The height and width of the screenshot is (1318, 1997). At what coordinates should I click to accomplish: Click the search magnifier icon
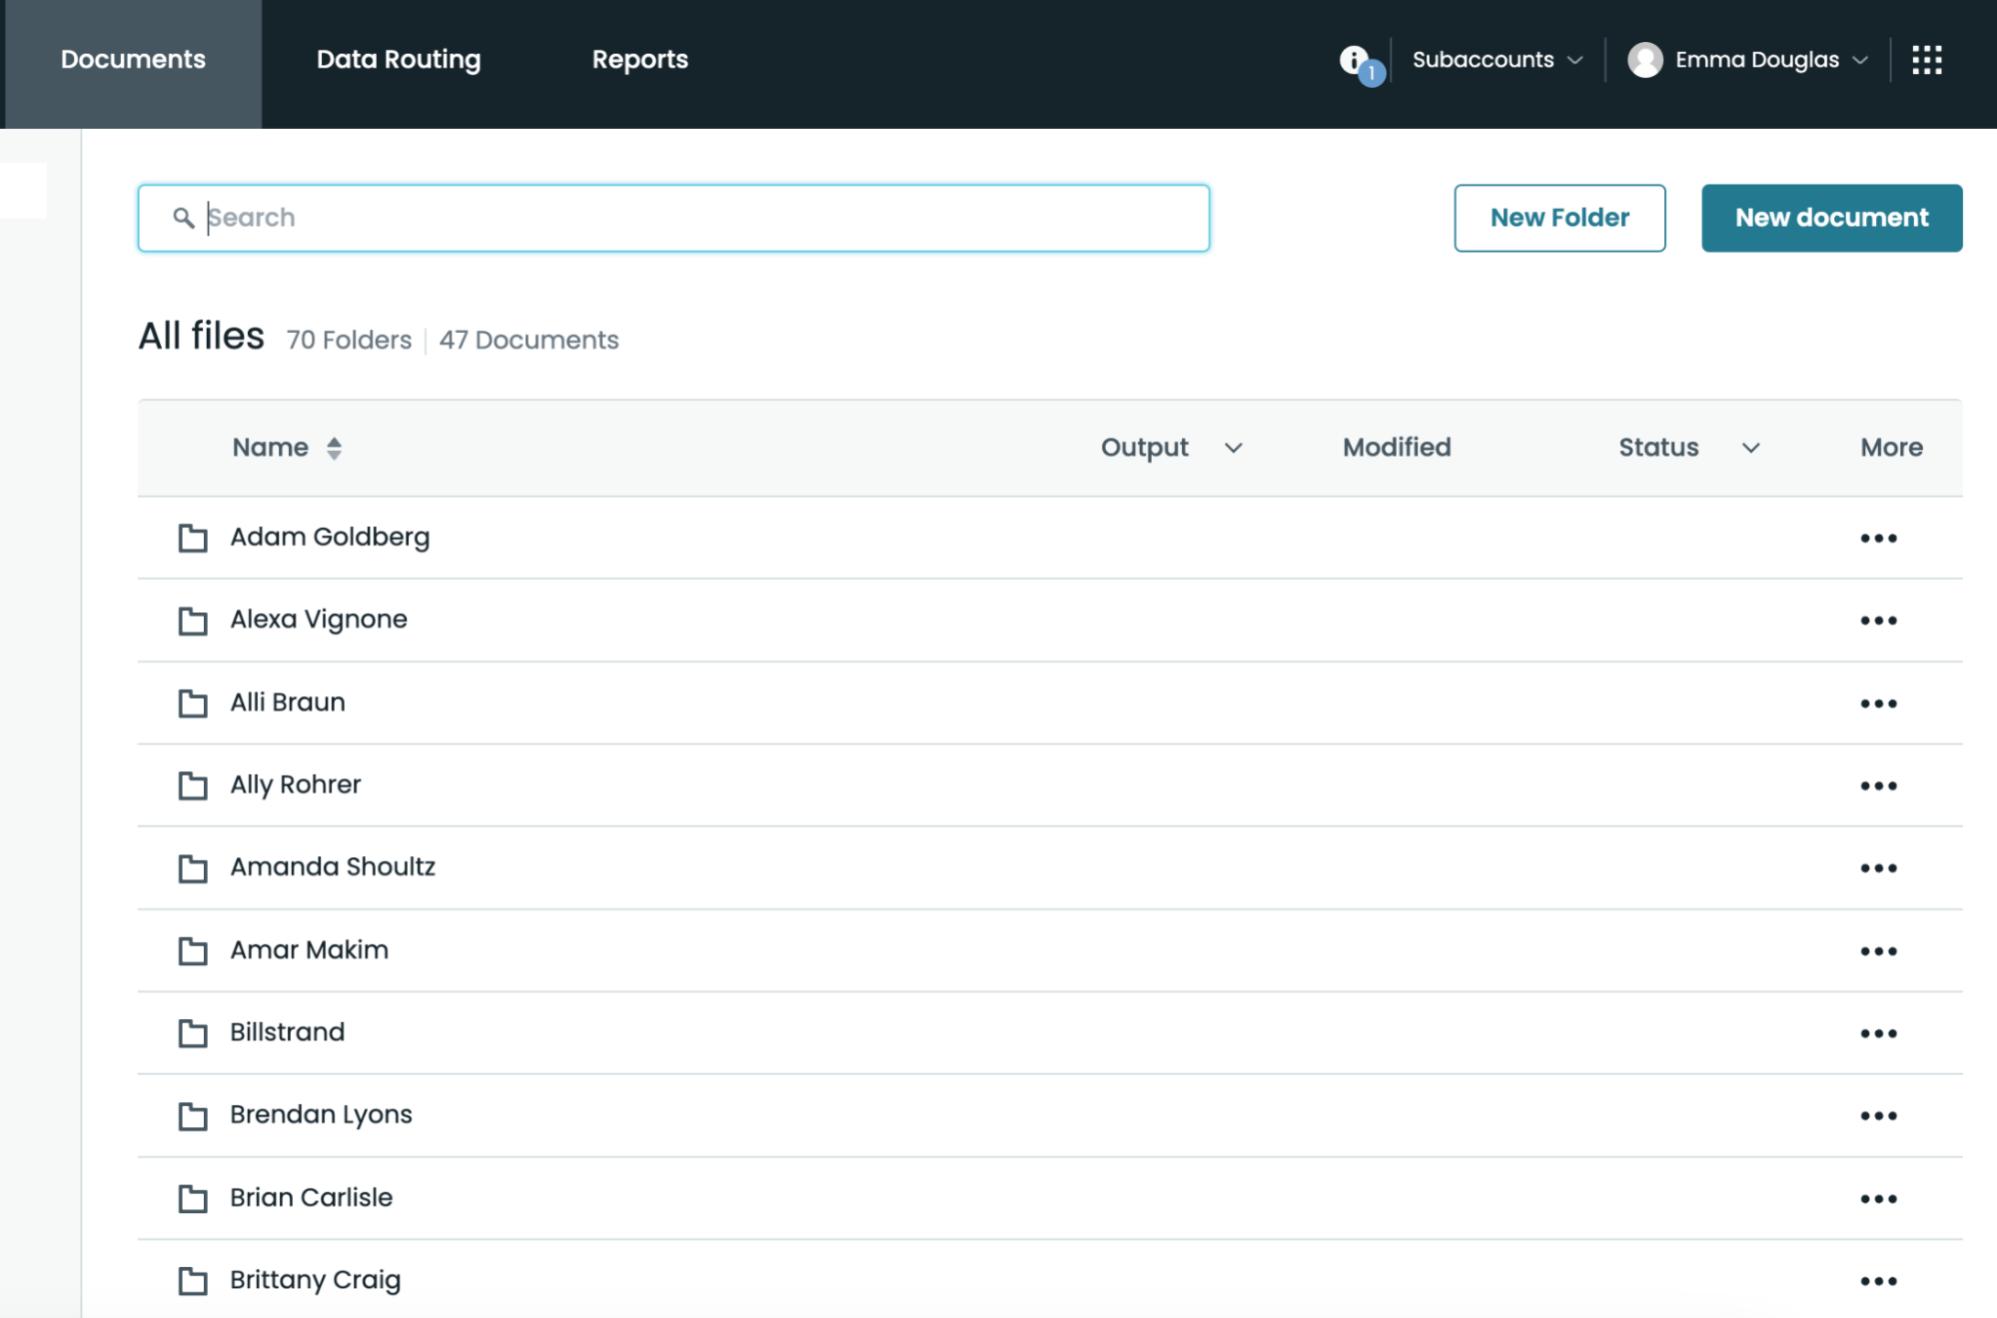point(183,218)
